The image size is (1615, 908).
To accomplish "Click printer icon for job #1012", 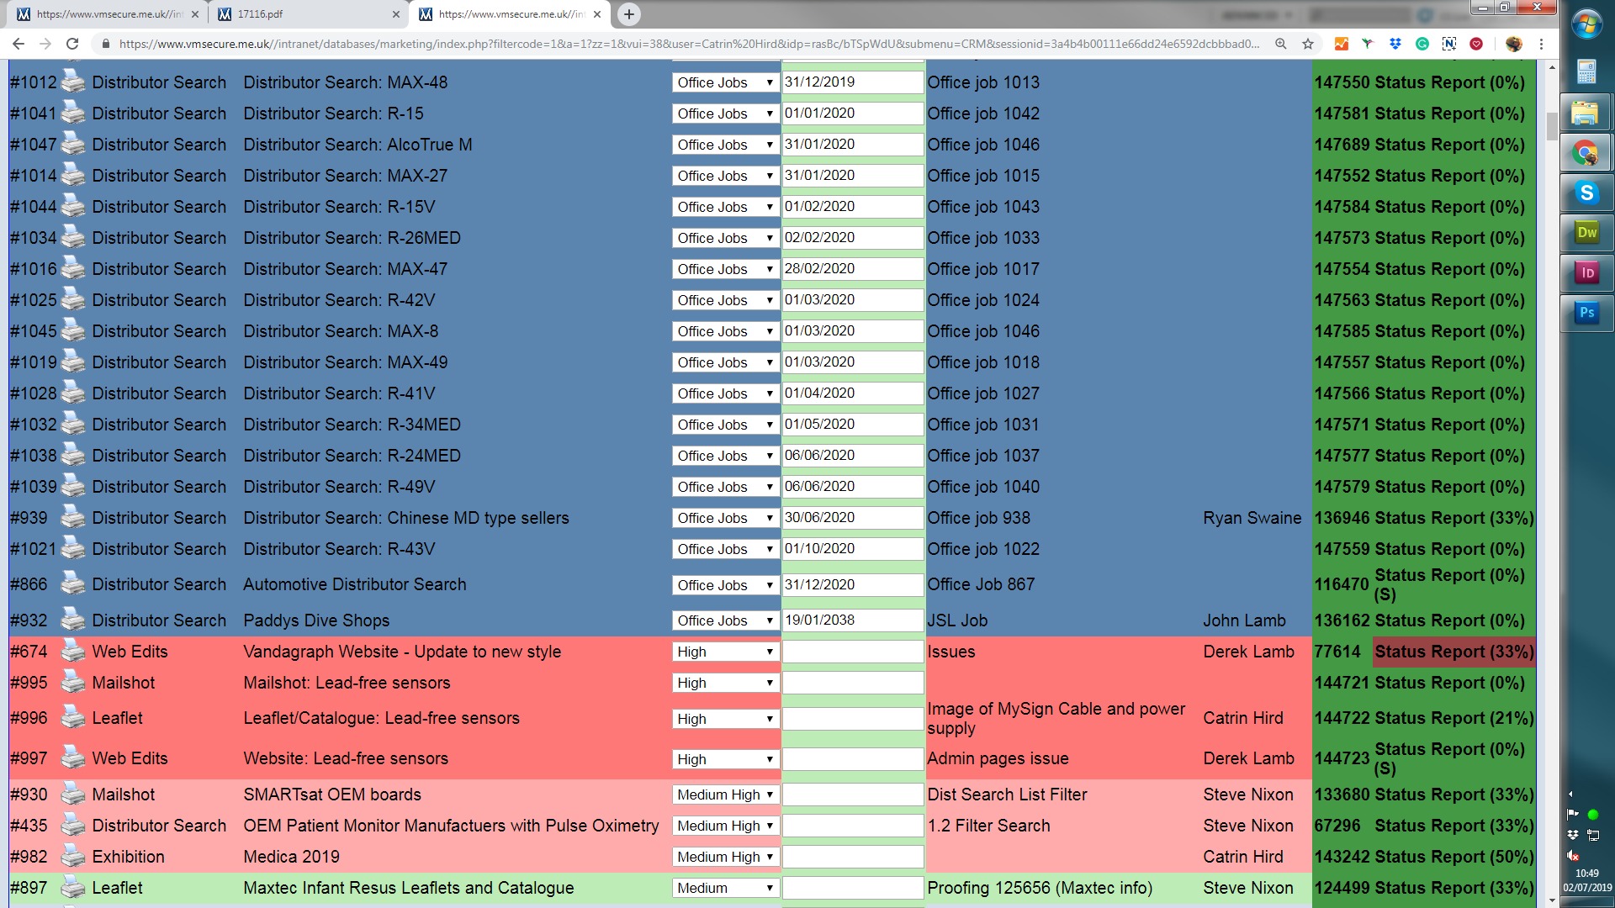I will (73, 82).
